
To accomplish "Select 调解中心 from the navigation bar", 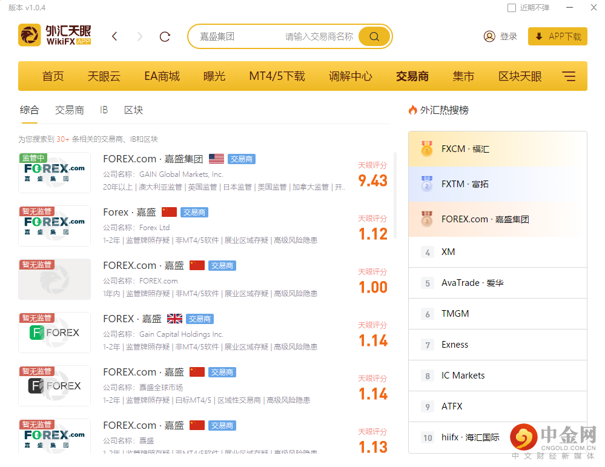I will click(349, 76).
